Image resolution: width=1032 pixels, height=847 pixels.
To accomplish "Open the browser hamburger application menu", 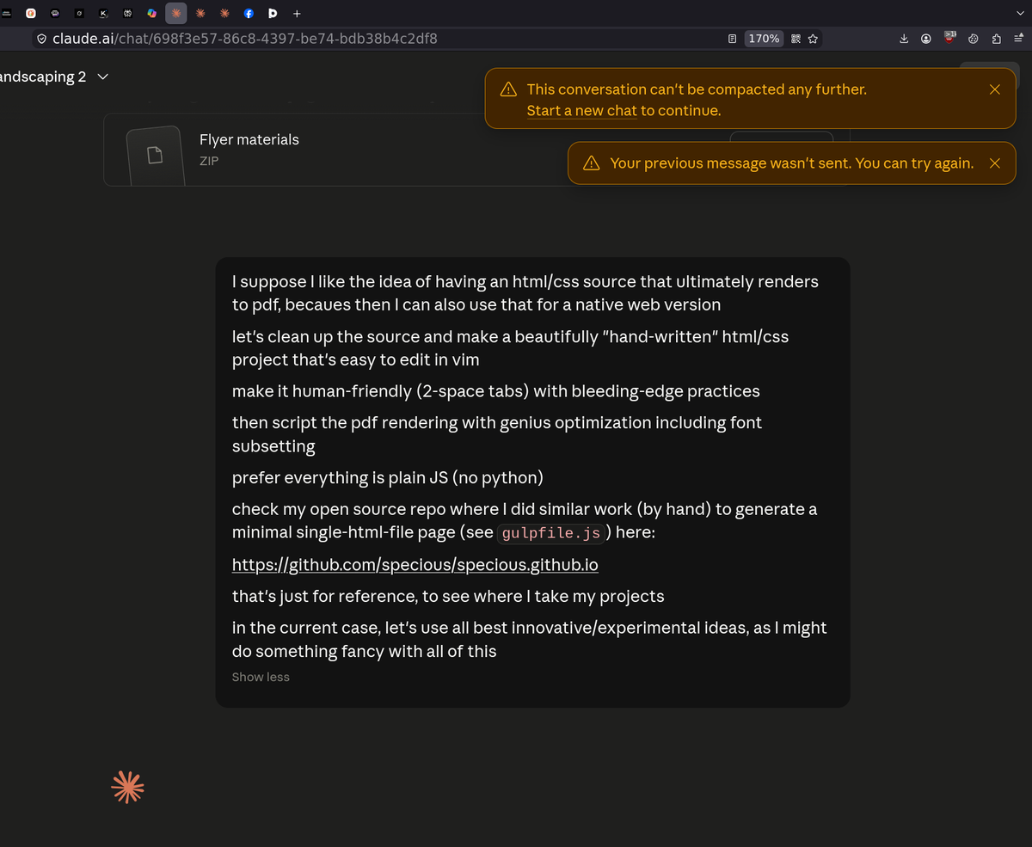I will click(1019, 39).
